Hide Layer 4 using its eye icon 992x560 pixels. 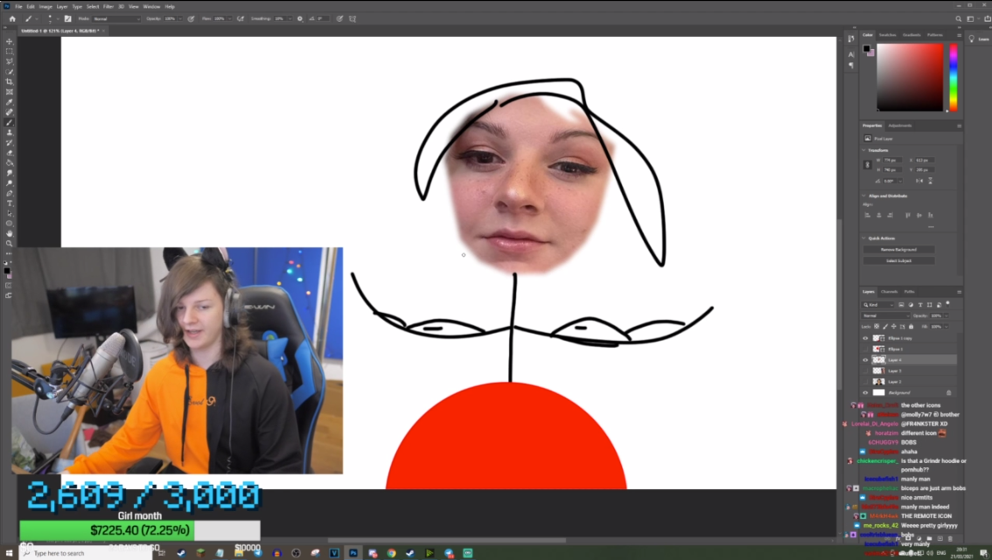pos(865,360)
